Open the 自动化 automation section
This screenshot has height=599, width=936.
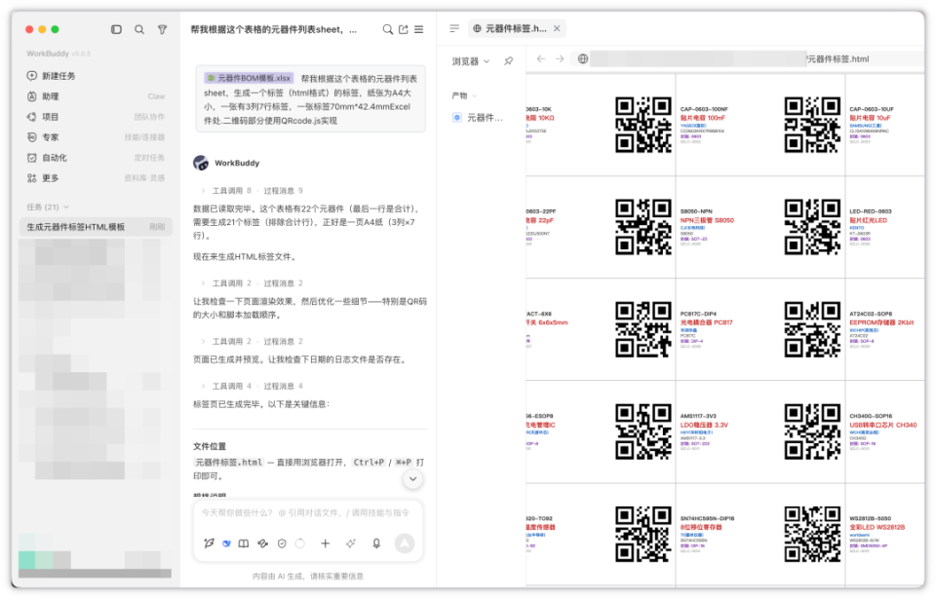(x=96, y=158)
